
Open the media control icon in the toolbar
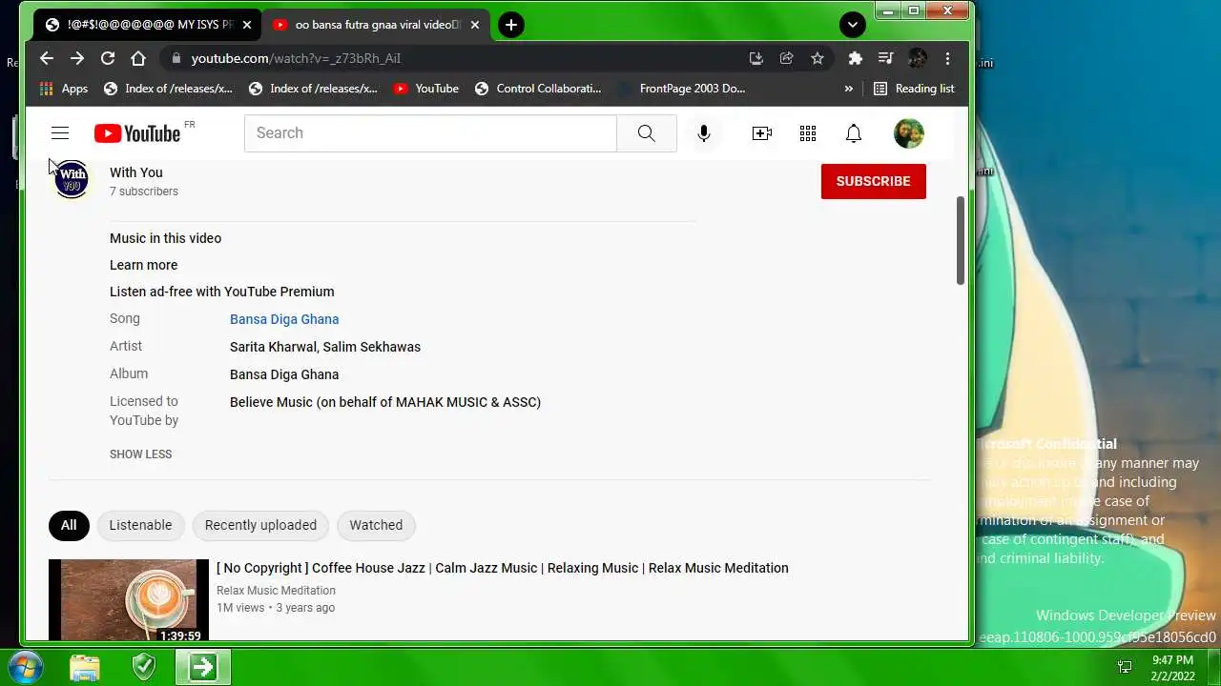click(886, 58)
